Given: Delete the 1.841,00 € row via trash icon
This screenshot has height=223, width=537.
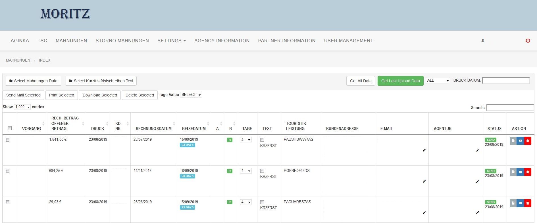Looking at the screenshot, I should 528,141.
